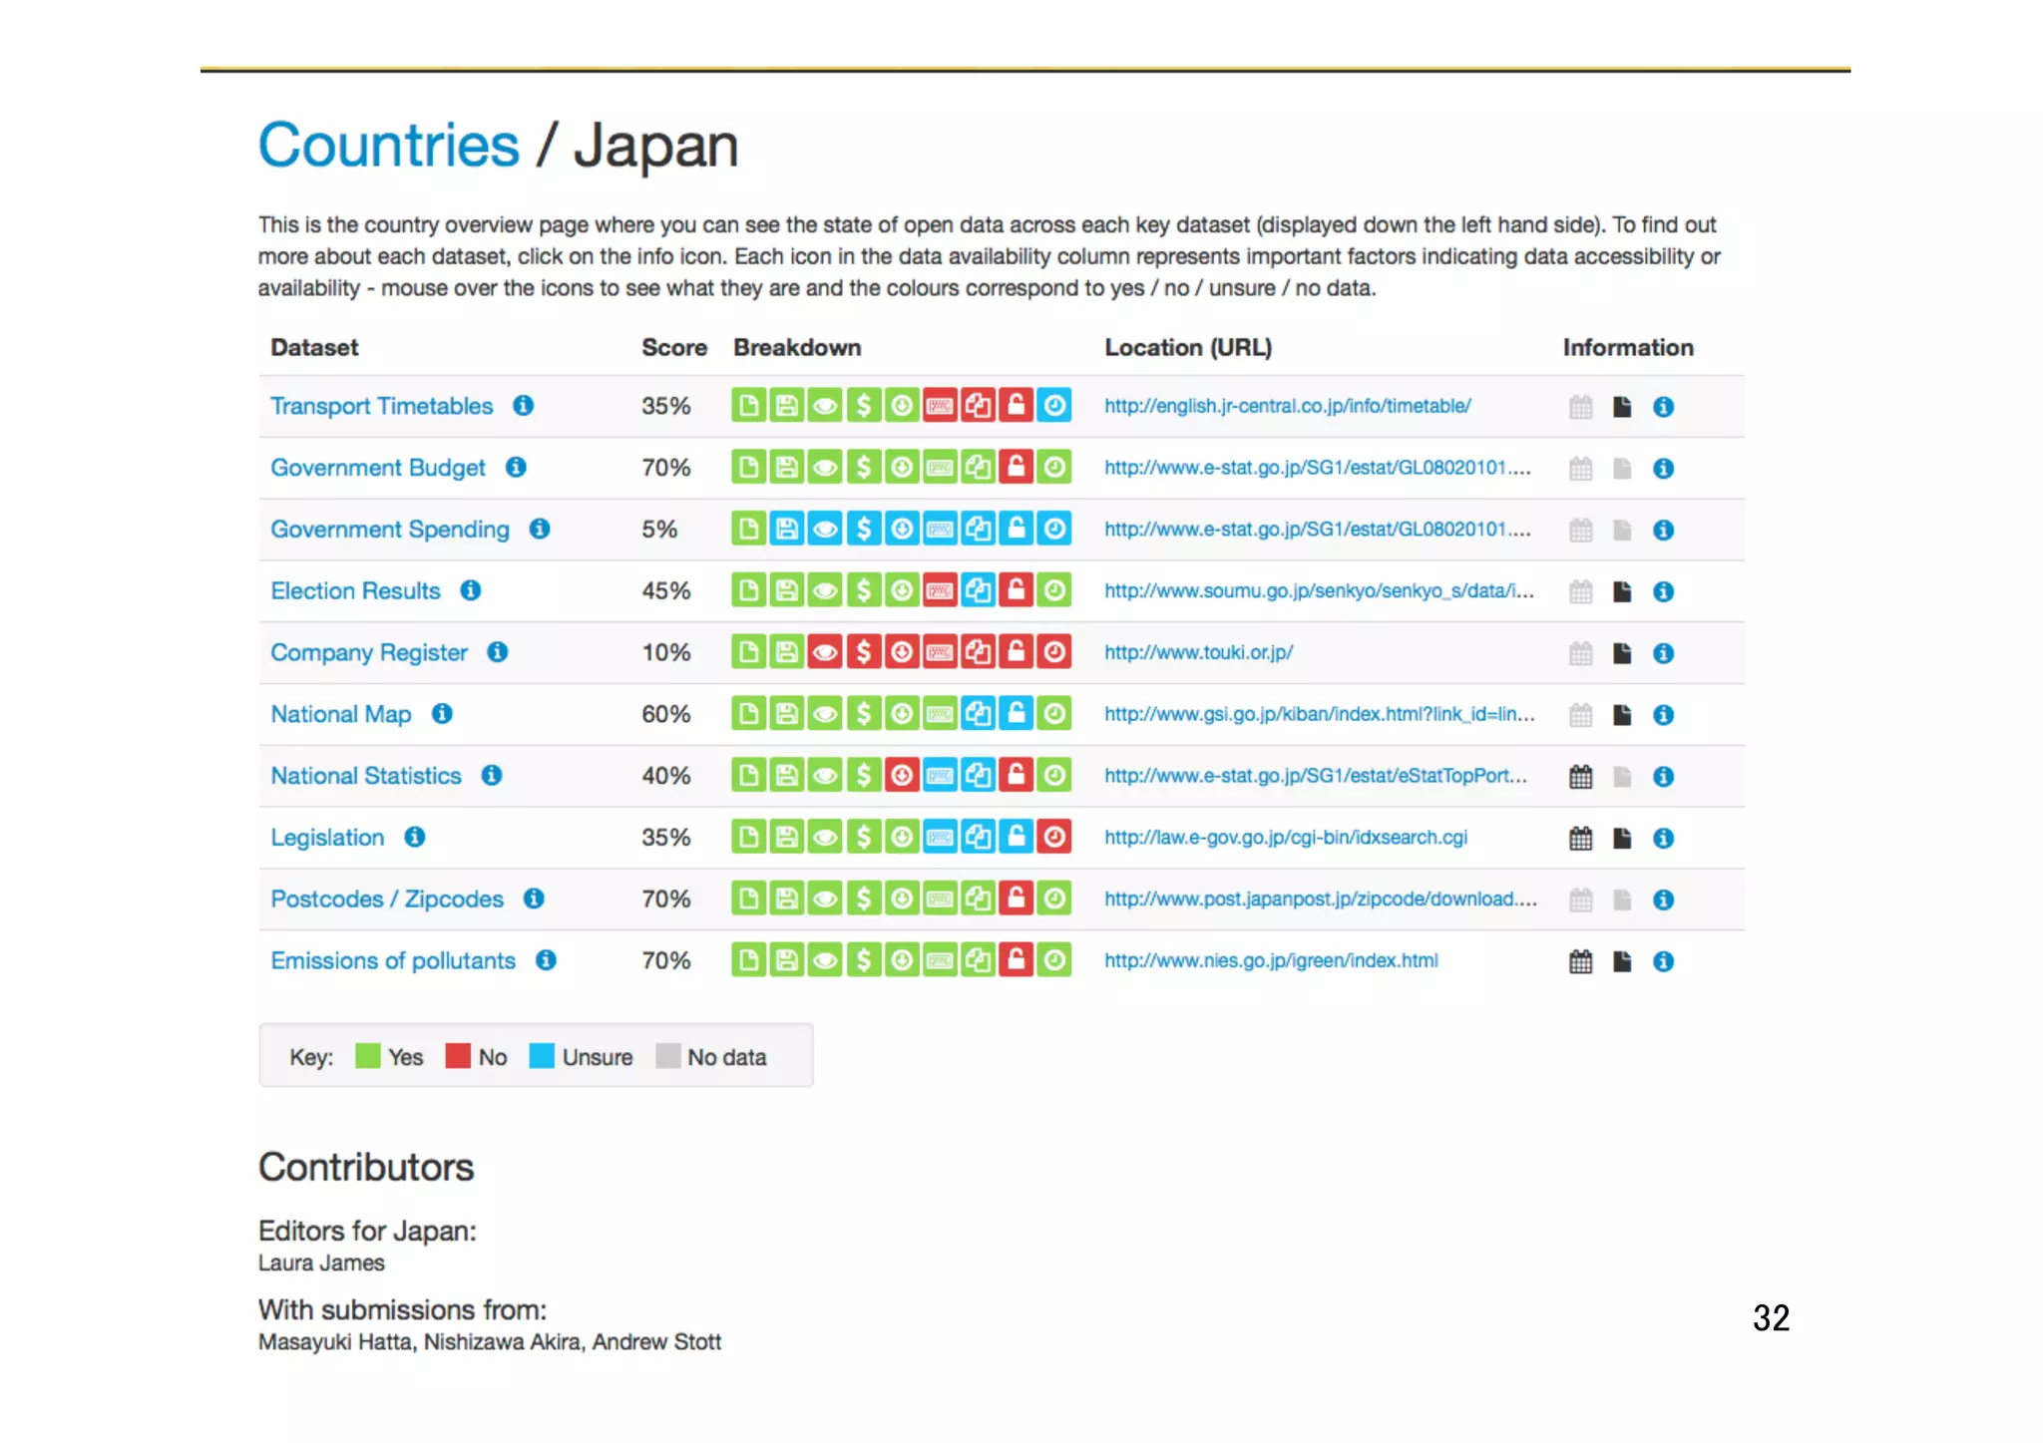Click the Score column header
The image size is (2043, 1443).
click(x=673, y=348)
